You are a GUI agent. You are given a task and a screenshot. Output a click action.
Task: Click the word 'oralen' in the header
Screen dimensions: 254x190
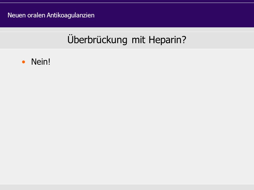[x=36, y=15]
